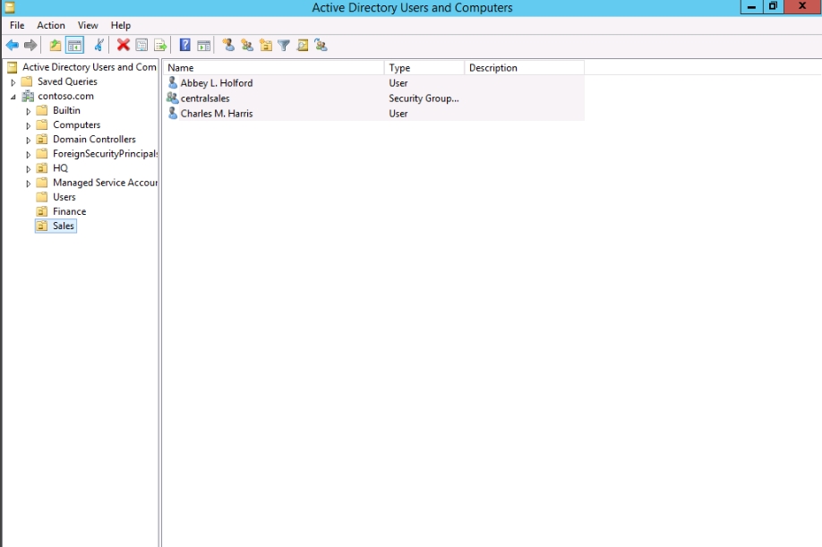Sort list by Type column header

[x=424, y=67]
